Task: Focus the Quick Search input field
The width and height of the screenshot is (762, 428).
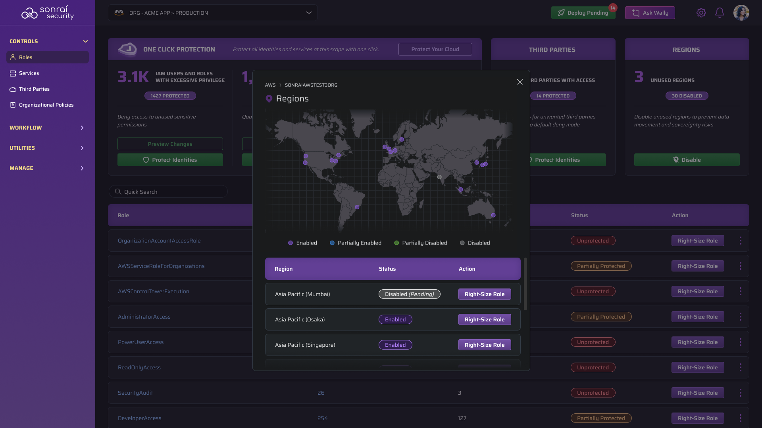Action: 168,191
